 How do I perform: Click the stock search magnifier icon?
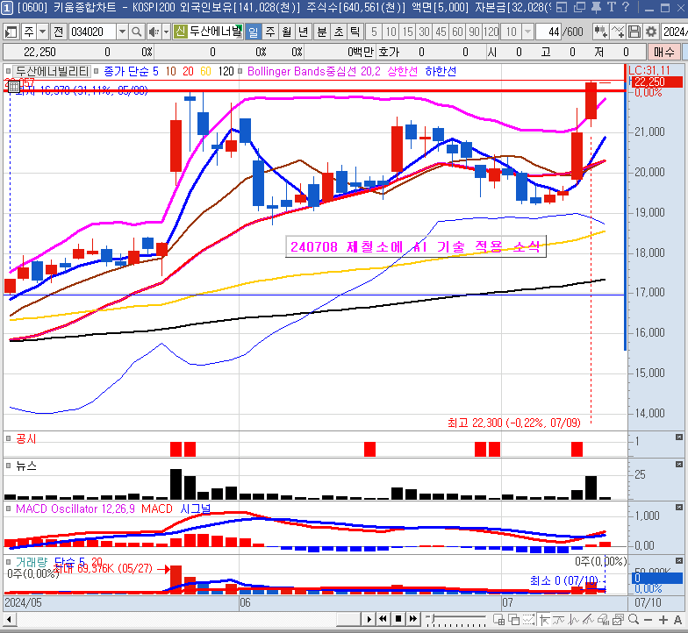pos(140,32)
